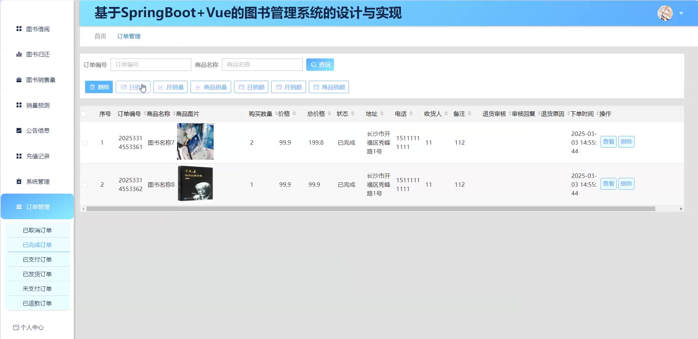The height and width of the screenshot is (339, 698).
Task: Click the 订单管理 breadcrumb link
Action: 129,36
